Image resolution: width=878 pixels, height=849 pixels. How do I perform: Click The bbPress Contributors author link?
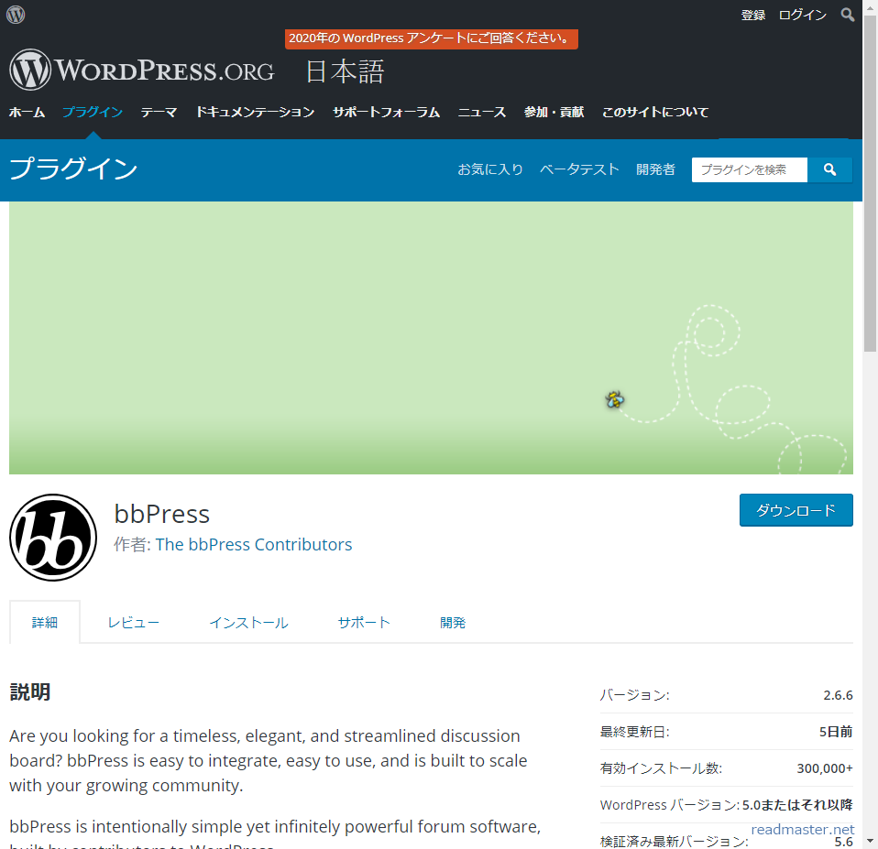pyautogui.click(x=254, y=544)
